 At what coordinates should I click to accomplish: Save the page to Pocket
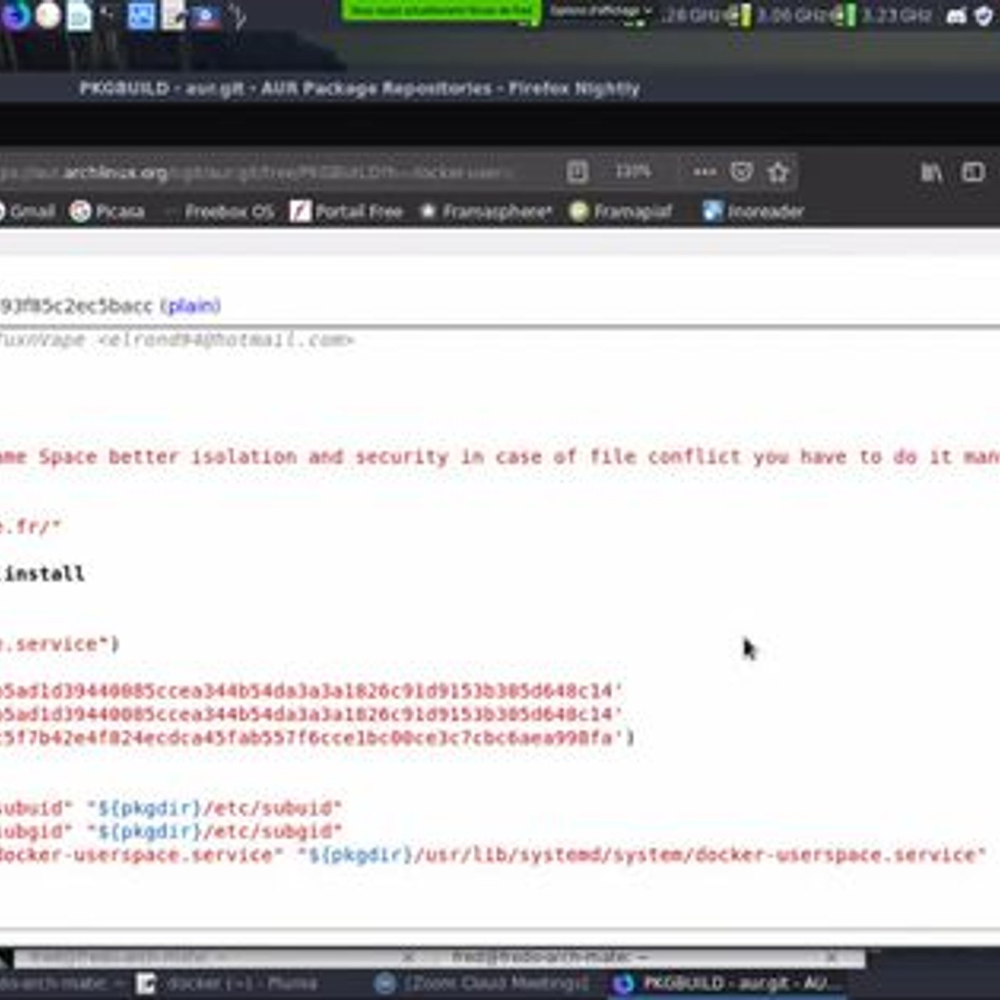[741, 172]
